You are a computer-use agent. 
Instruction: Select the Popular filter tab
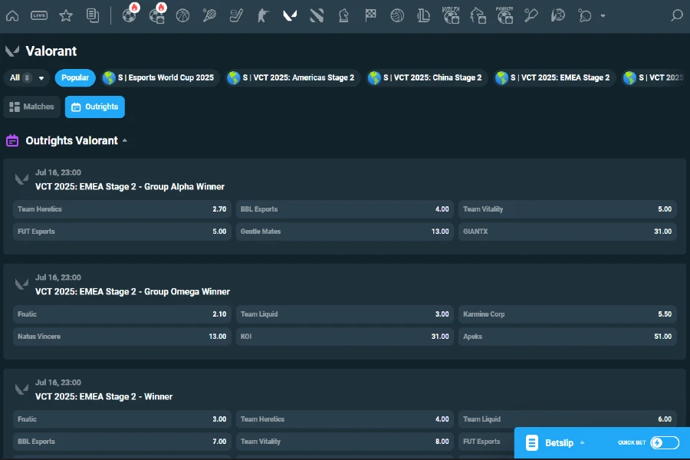[74, 77]
